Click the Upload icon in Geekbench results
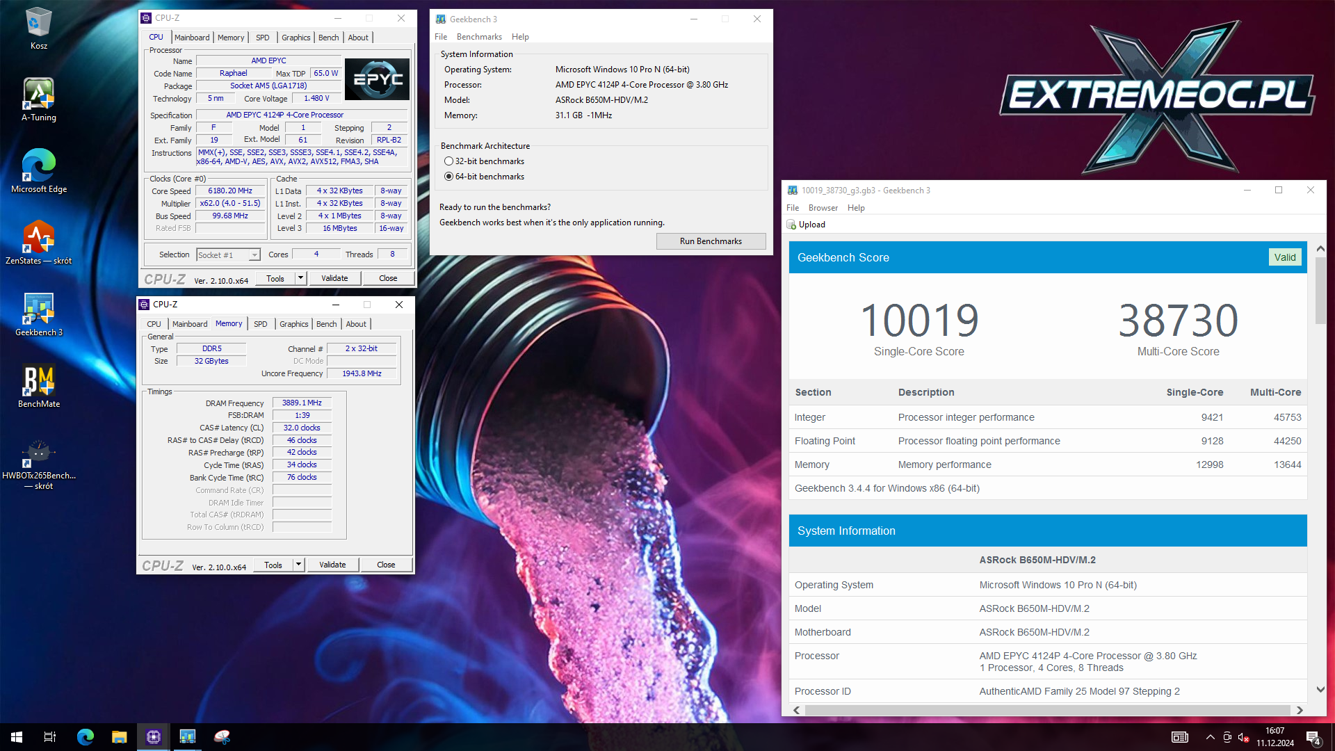1335x751 pixels. click(791, 225)
